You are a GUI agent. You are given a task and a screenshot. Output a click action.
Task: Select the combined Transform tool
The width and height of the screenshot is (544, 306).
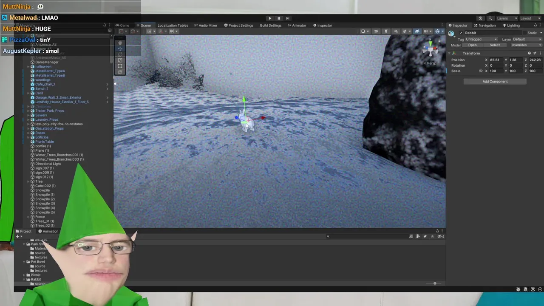pos(120,72)
